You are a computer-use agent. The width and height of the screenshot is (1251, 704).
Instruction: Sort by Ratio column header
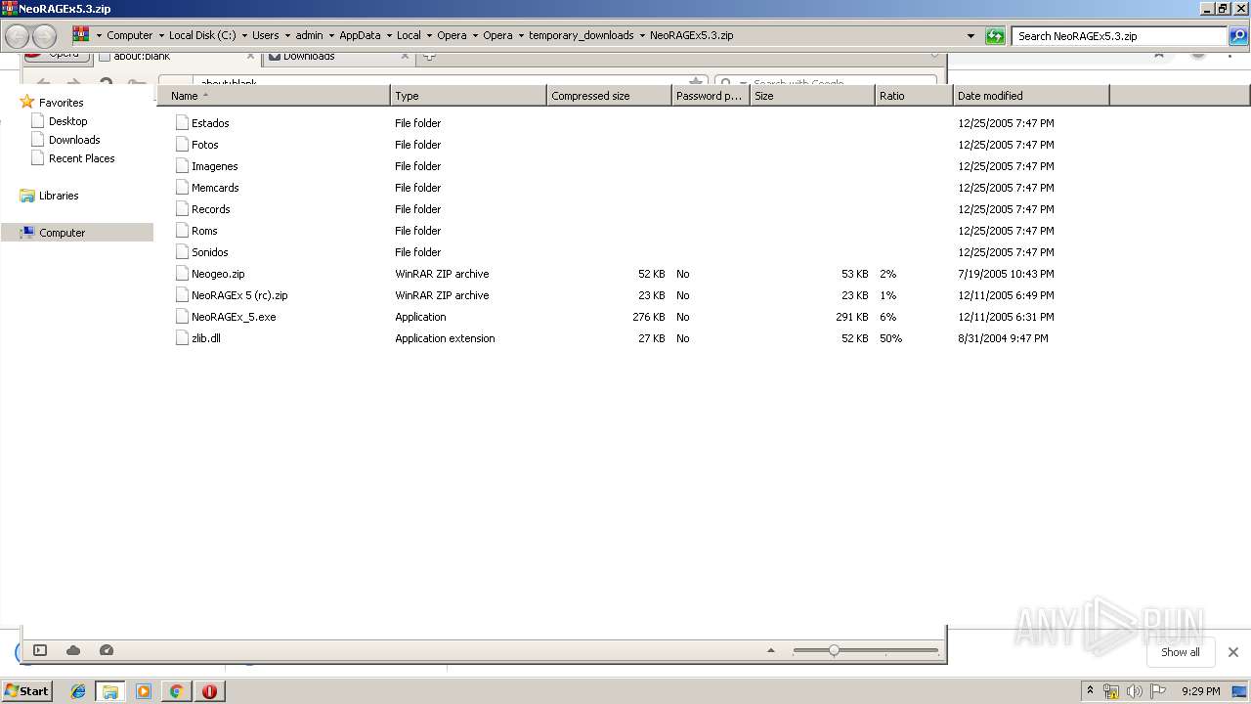tap(914, 95)
